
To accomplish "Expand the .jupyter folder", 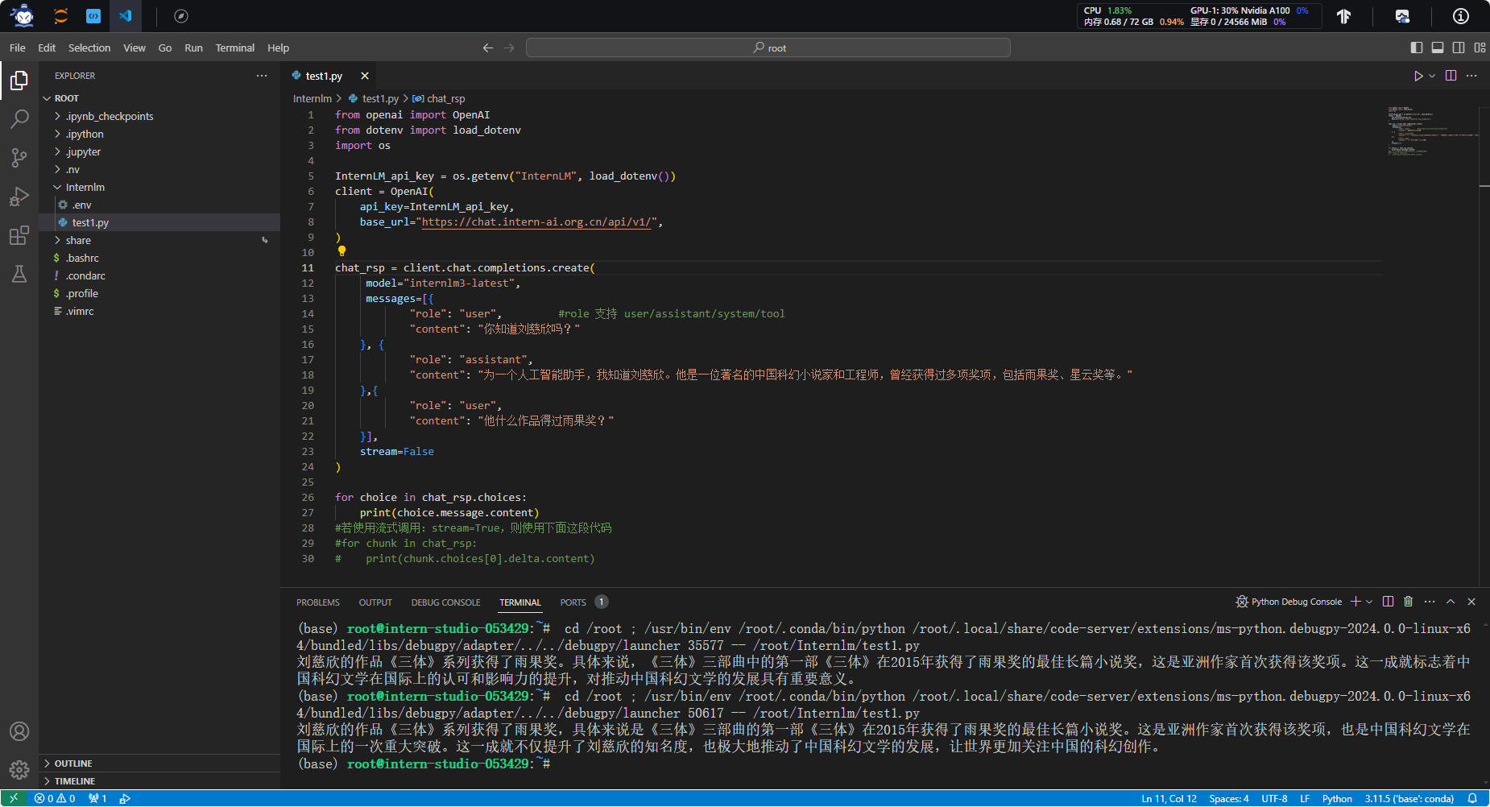I will pos(58,151).
